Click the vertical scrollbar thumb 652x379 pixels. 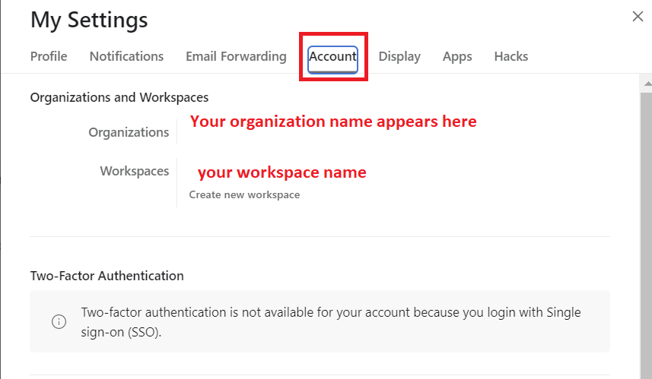[646, 228]
